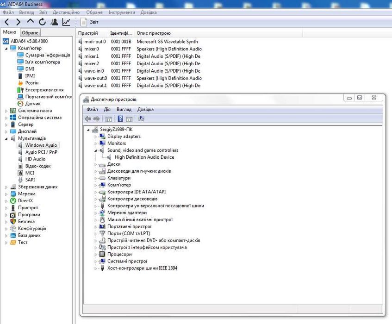Select the mixer.2 device row

coord(140,63)
